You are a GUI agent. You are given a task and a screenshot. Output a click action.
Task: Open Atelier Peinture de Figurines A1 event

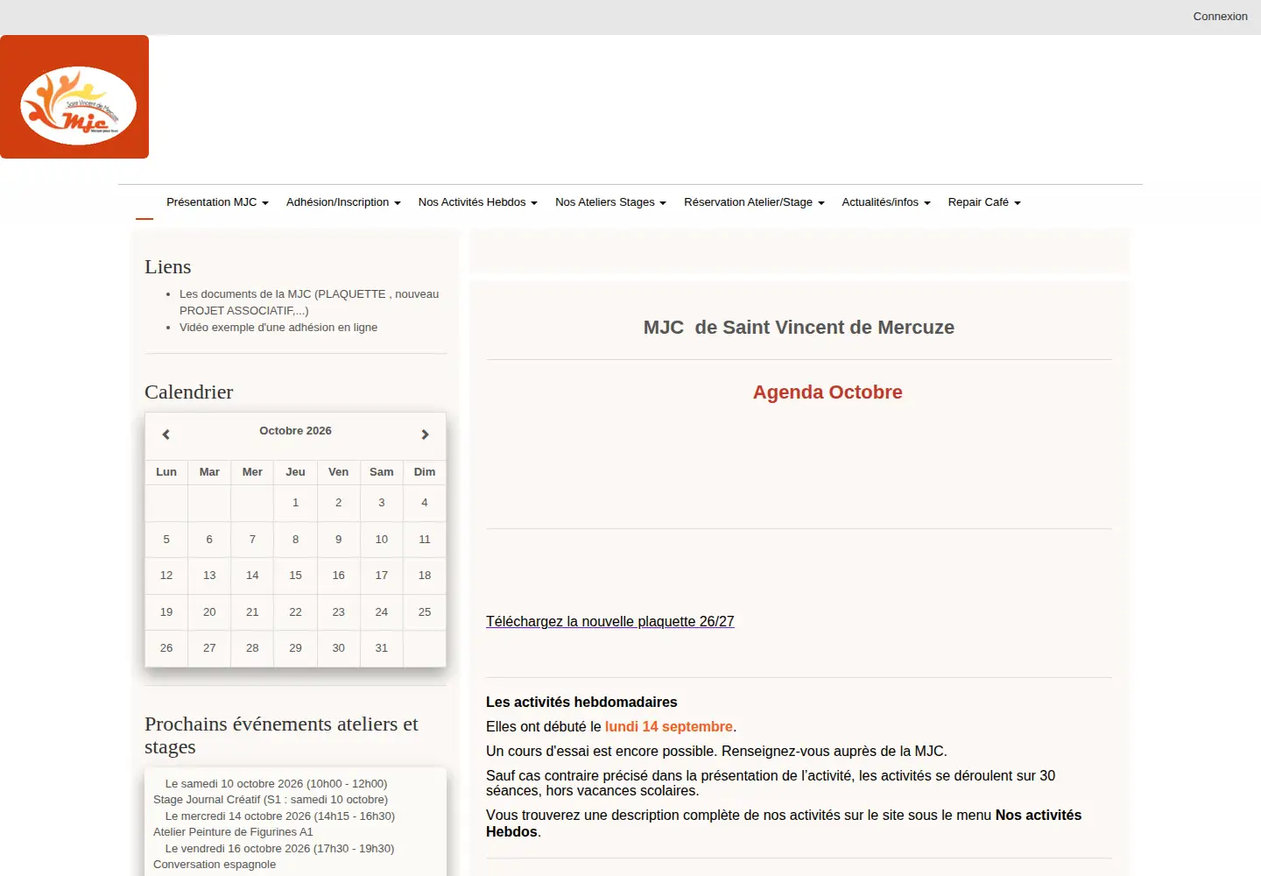click(x=233, y=832)
